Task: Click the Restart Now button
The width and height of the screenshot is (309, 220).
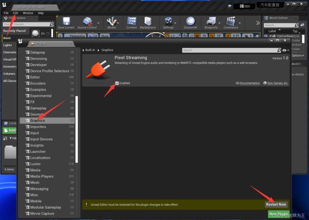Action: coord(276,204)
